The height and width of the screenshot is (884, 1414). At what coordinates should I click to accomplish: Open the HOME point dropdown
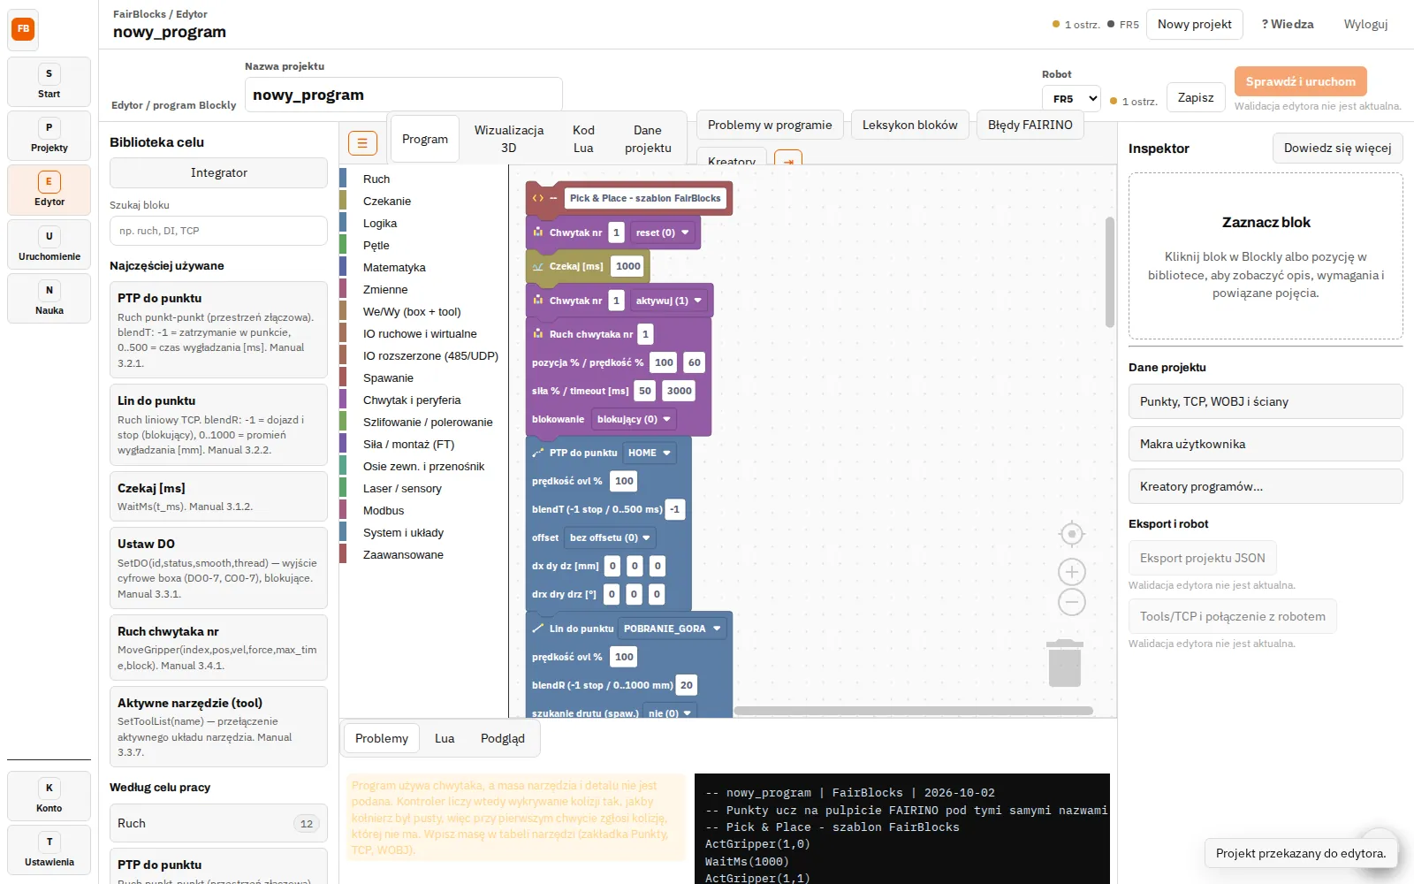[650, 453]
